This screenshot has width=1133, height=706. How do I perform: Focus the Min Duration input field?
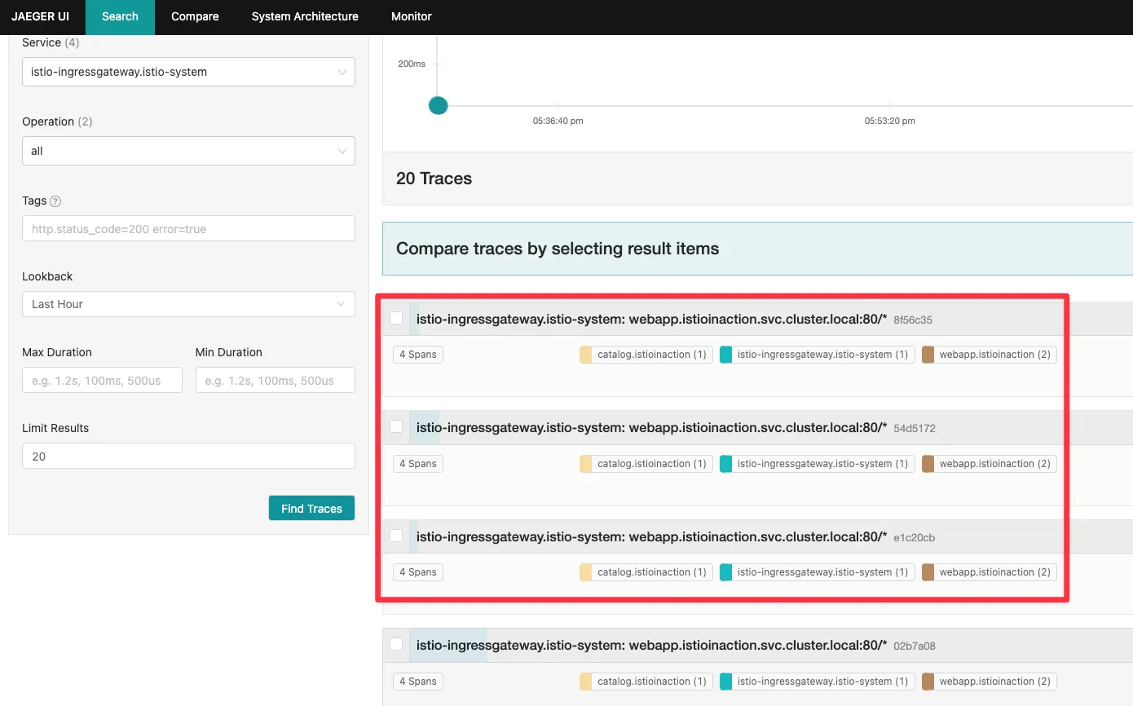click(x=276, y=380)
